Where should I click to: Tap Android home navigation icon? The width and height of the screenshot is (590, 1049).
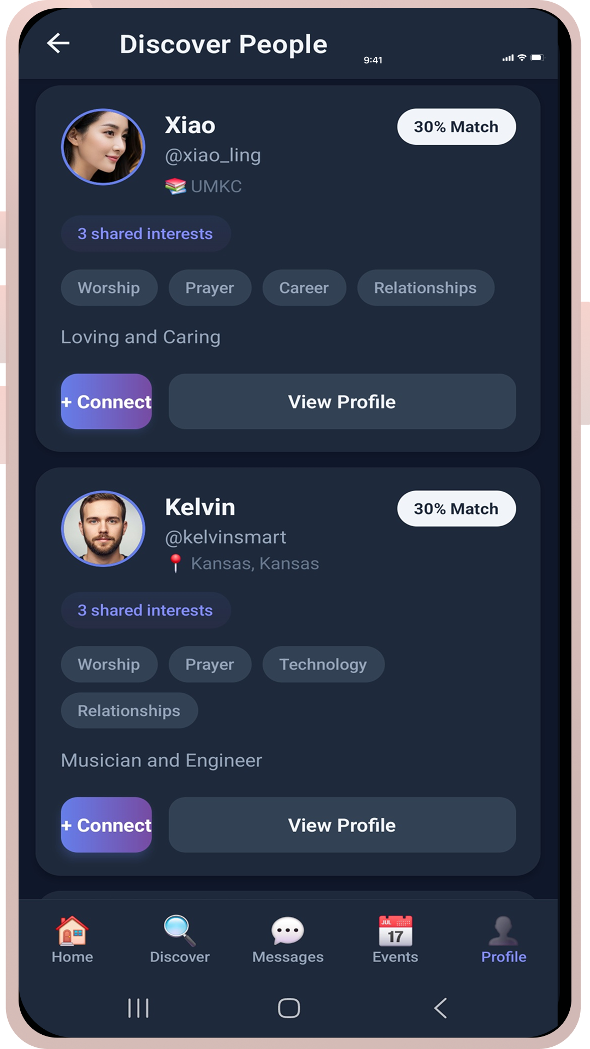tap(289, 1008)
